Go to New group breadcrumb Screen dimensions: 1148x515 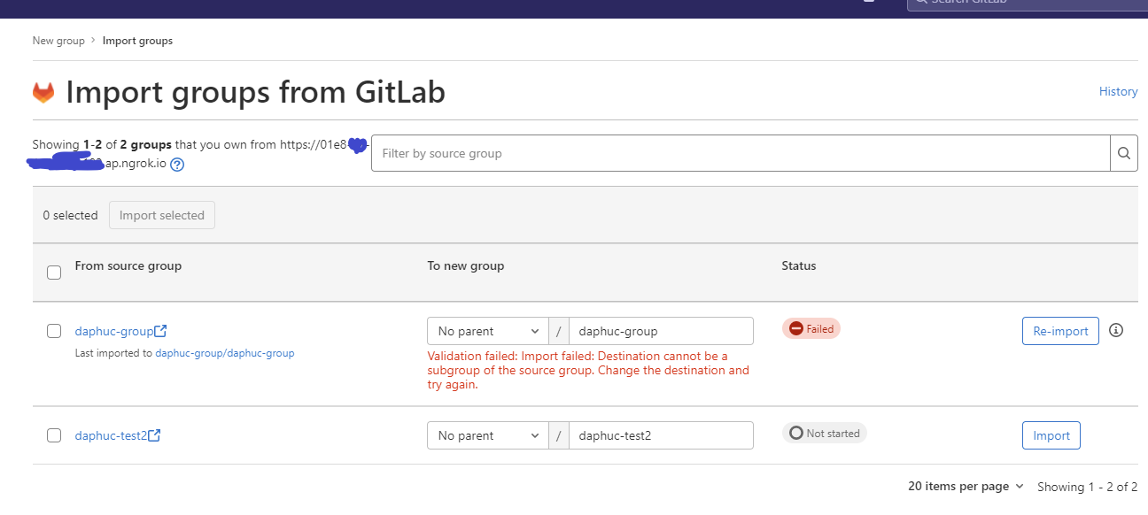pyautogui.click(x=58, y=41)
